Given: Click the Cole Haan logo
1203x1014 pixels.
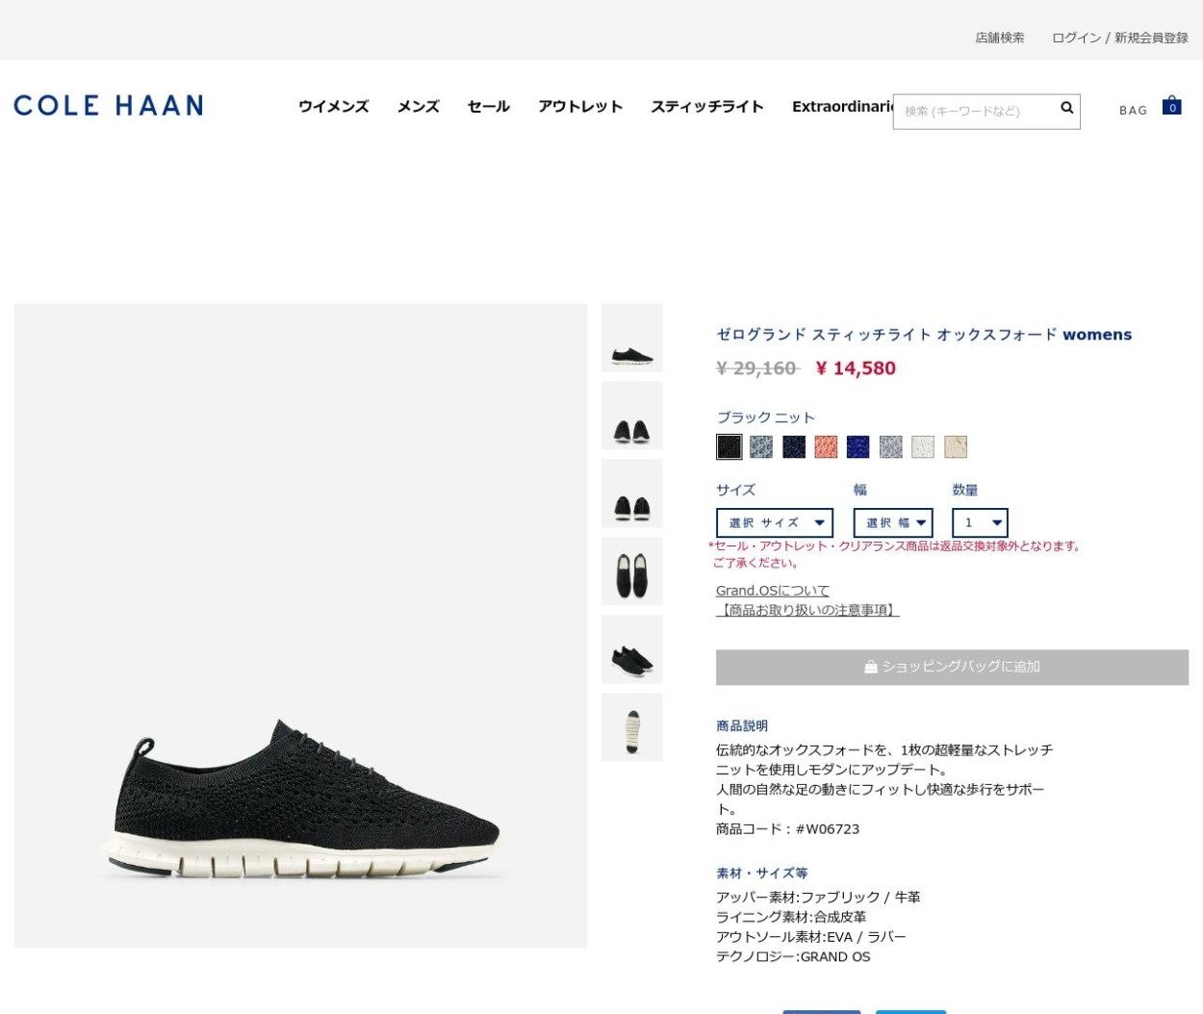Looking at the screenshot, I should pos(108,105).
